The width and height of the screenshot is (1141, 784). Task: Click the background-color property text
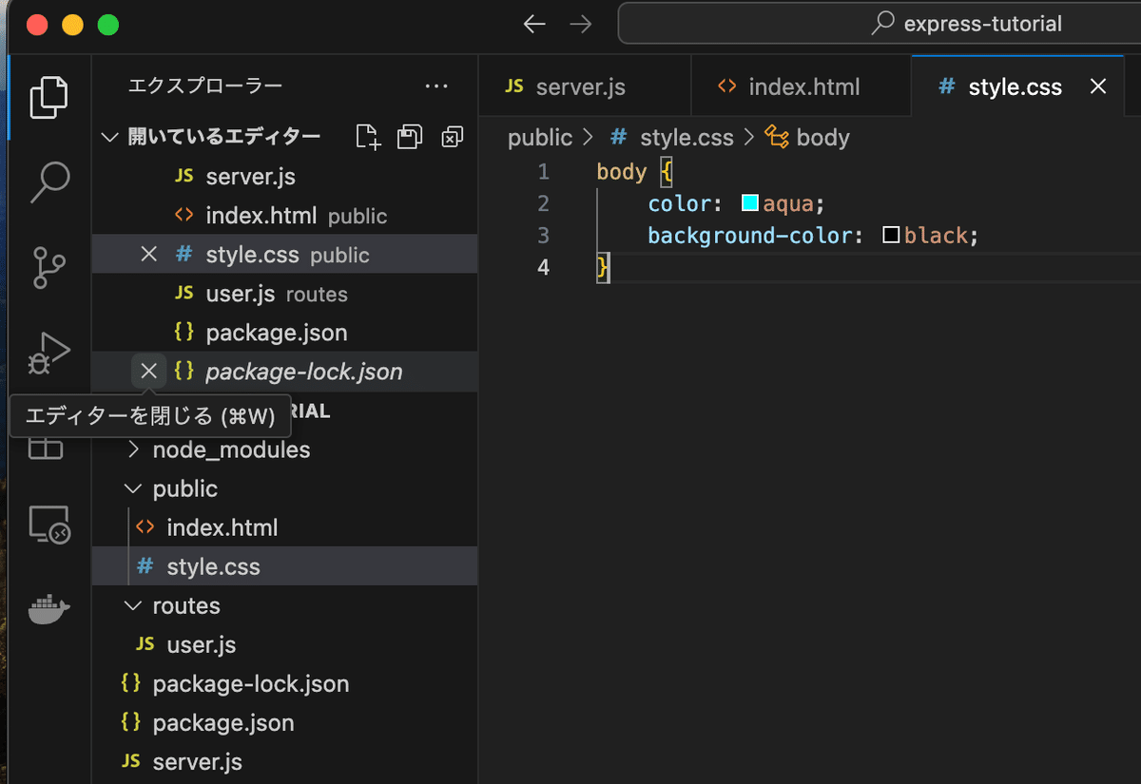[750, 235]
